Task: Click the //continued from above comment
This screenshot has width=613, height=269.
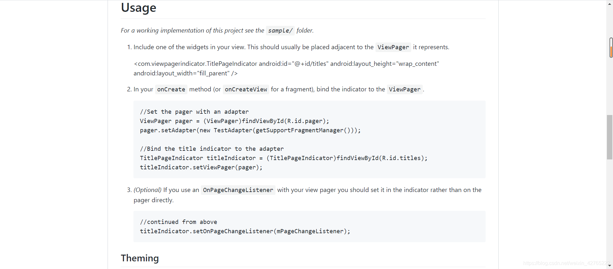Action: point(178,222)
